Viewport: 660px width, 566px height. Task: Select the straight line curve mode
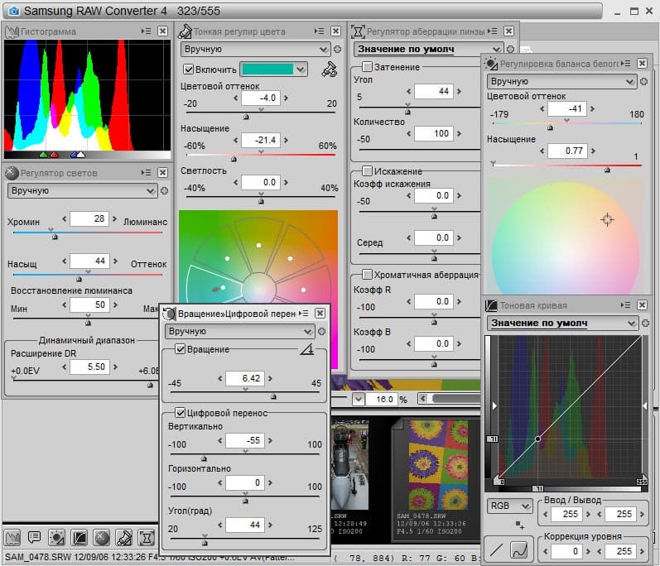(497, 549)
